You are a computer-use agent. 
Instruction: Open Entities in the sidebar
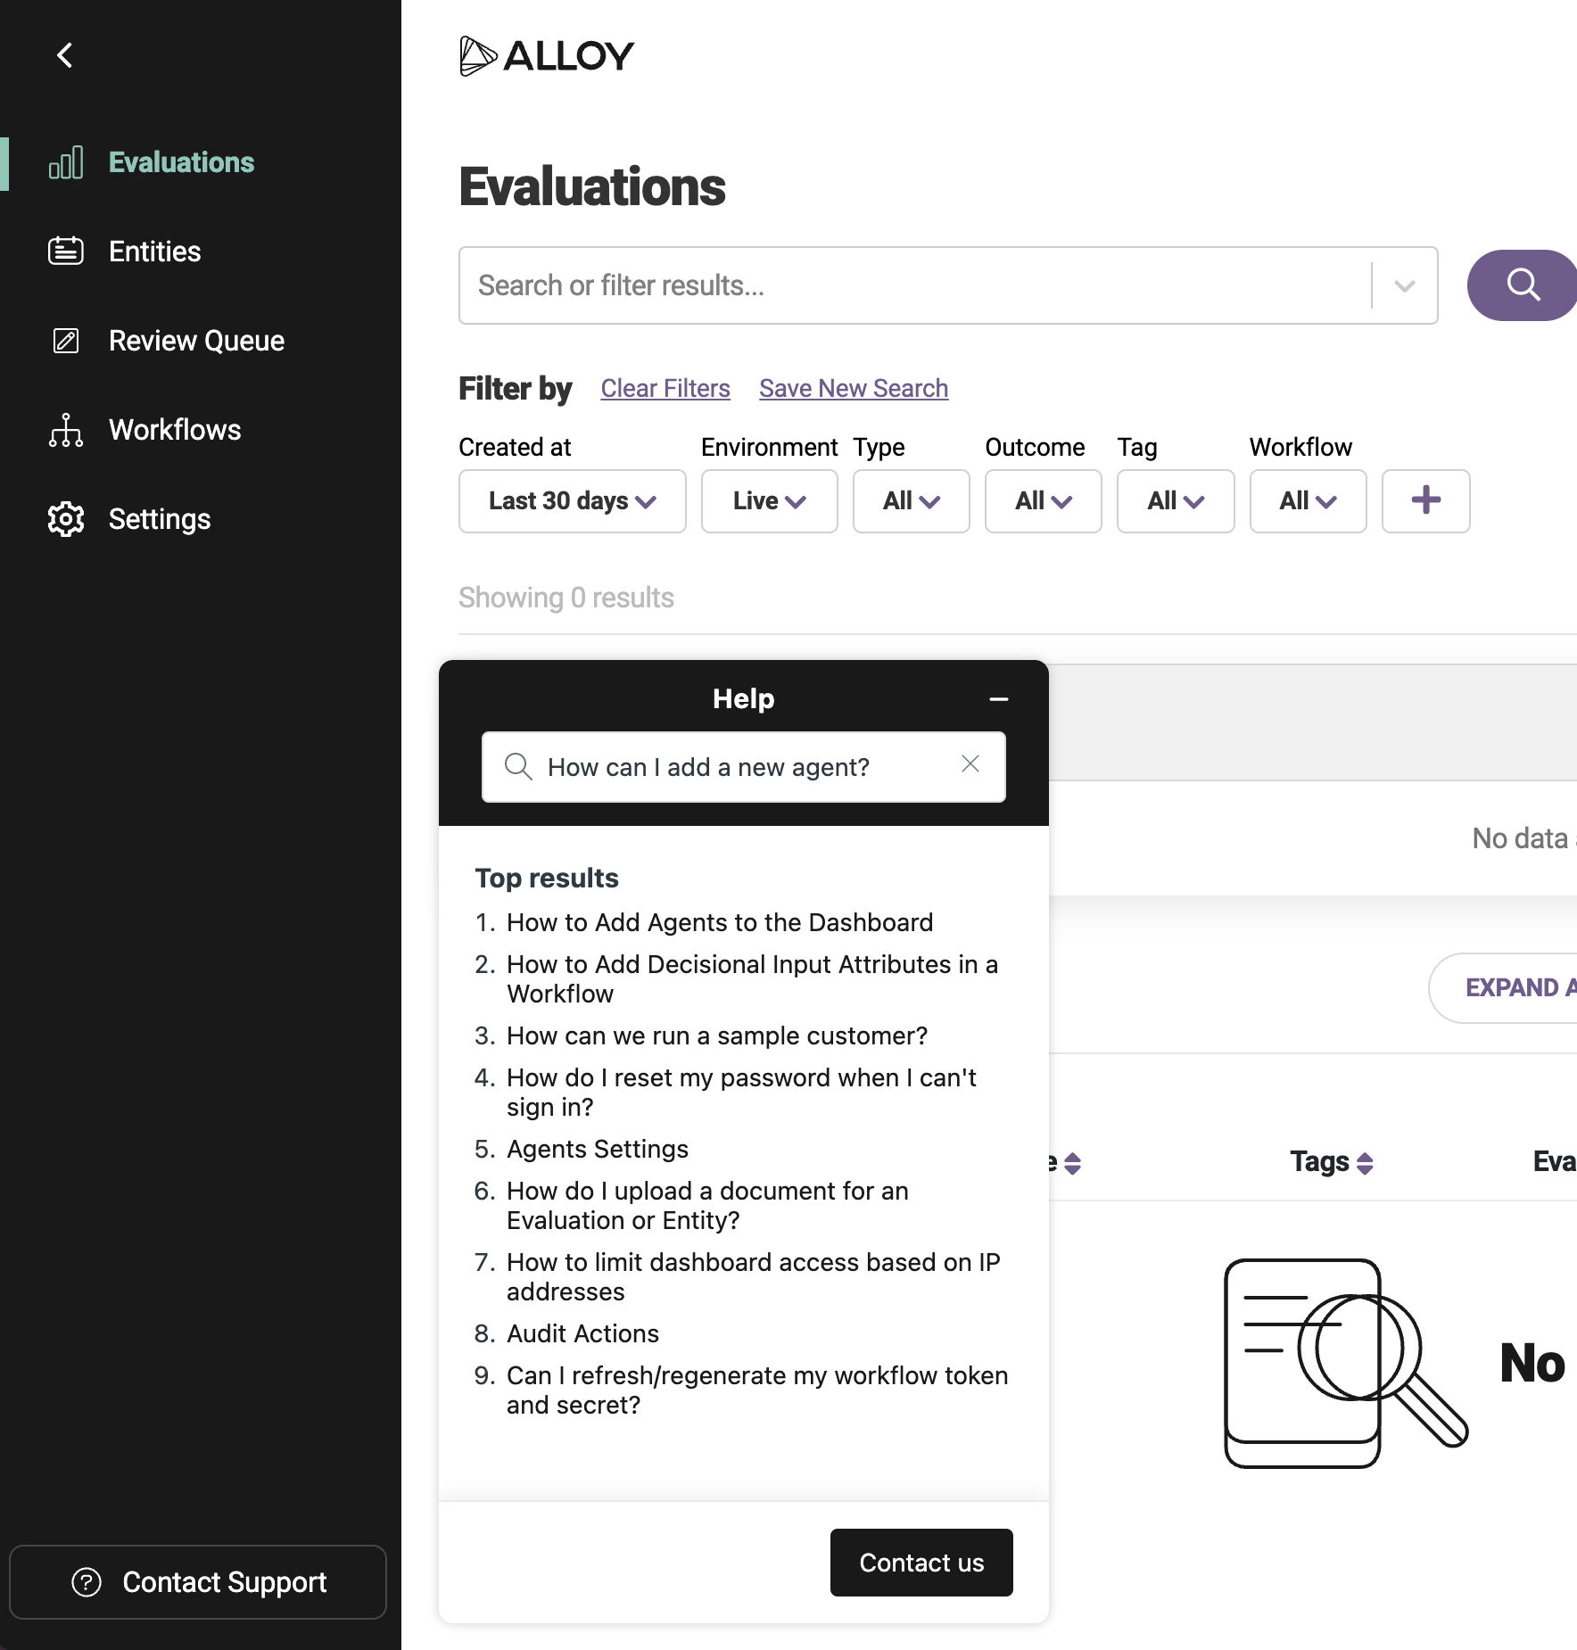coord(154,252)
